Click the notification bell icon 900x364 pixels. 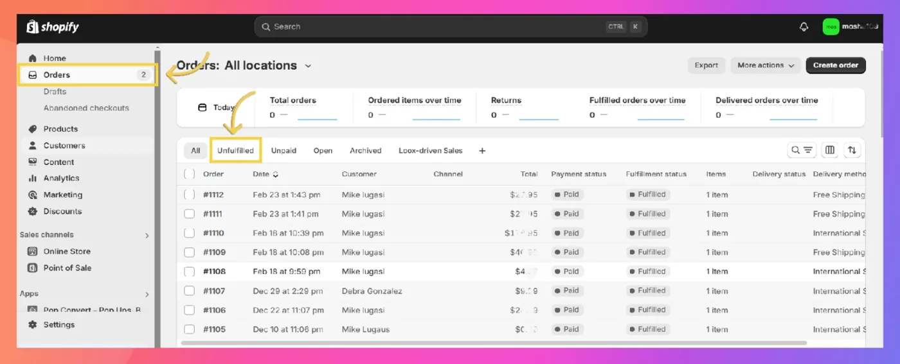click(x=804, y=27)
